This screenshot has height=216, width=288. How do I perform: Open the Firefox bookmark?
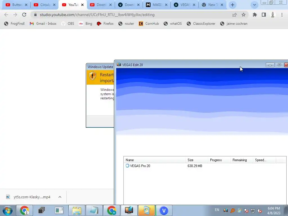coord(105,24)
